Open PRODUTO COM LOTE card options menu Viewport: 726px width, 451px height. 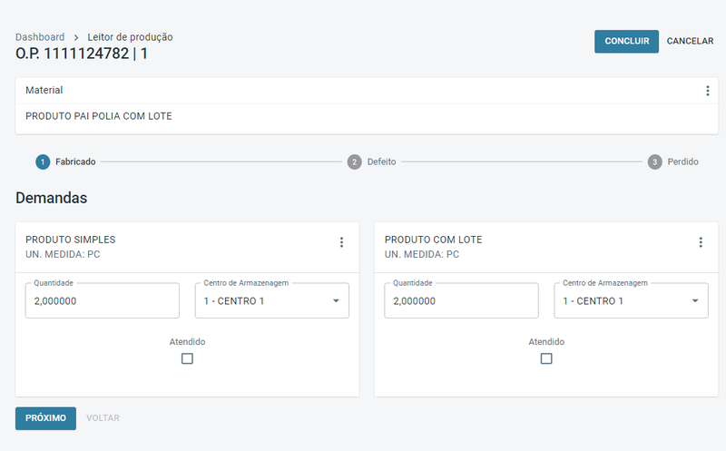701,242
